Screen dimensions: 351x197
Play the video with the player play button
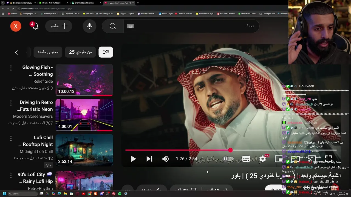click(133, 159)
